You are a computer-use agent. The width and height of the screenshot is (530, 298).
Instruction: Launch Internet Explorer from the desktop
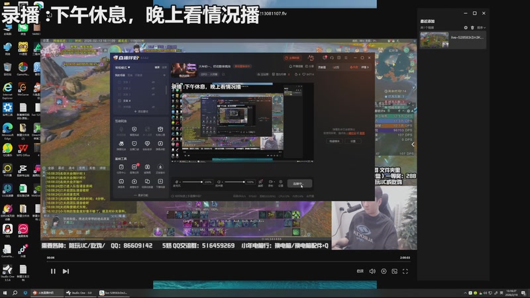pyautogui.click(x=7, y=91)
